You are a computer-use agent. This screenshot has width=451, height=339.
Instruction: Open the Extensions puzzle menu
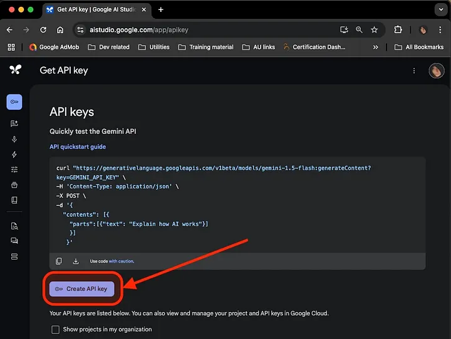(x=398, y=29)
